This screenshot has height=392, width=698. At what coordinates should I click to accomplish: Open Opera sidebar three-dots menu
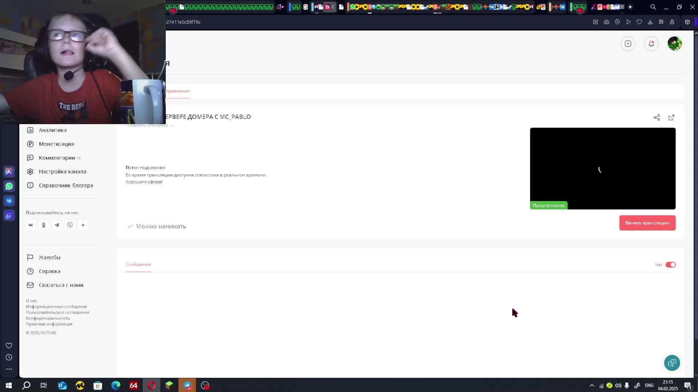click(9, 369)
